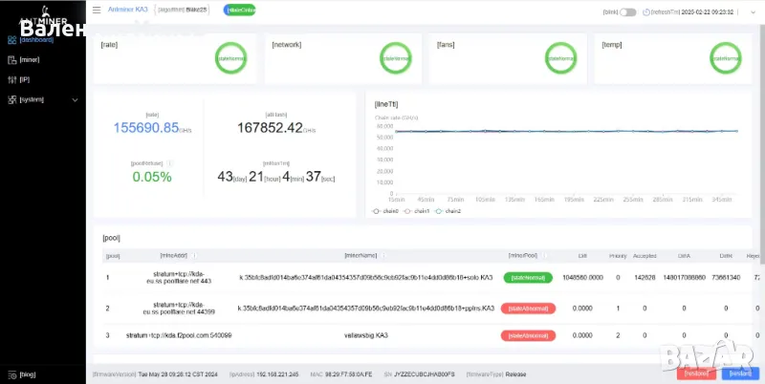This screenshot has height=384, width=765.
Task: Click the temp status circle indicator
Action: coord(724,59)
